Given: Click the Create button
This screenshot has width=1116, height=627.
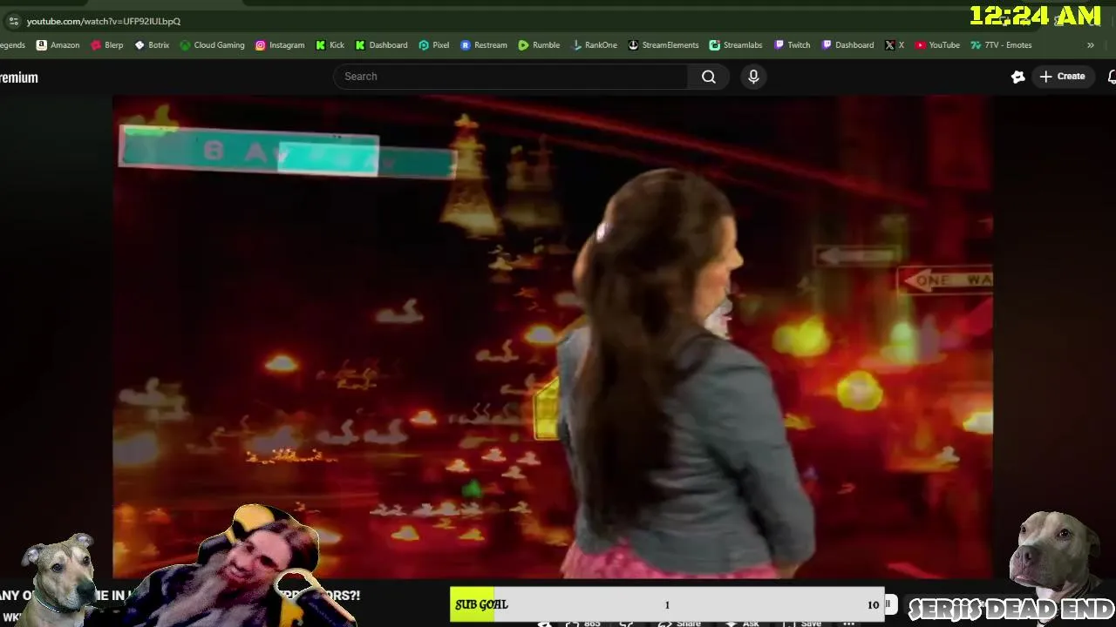Looking at the screenshot, I should (1062, 77).
